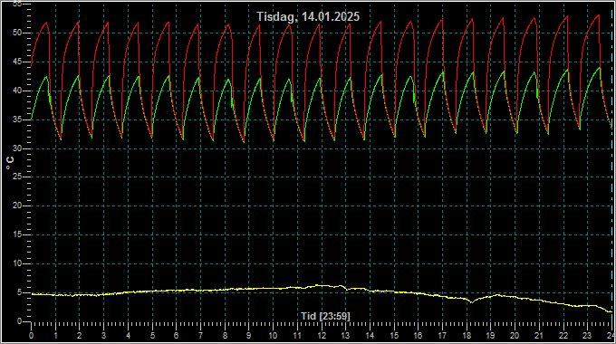The height and width of the screenshot is (344, 616).
Task: Click the °C axis unit label
Action: point(10,163)
